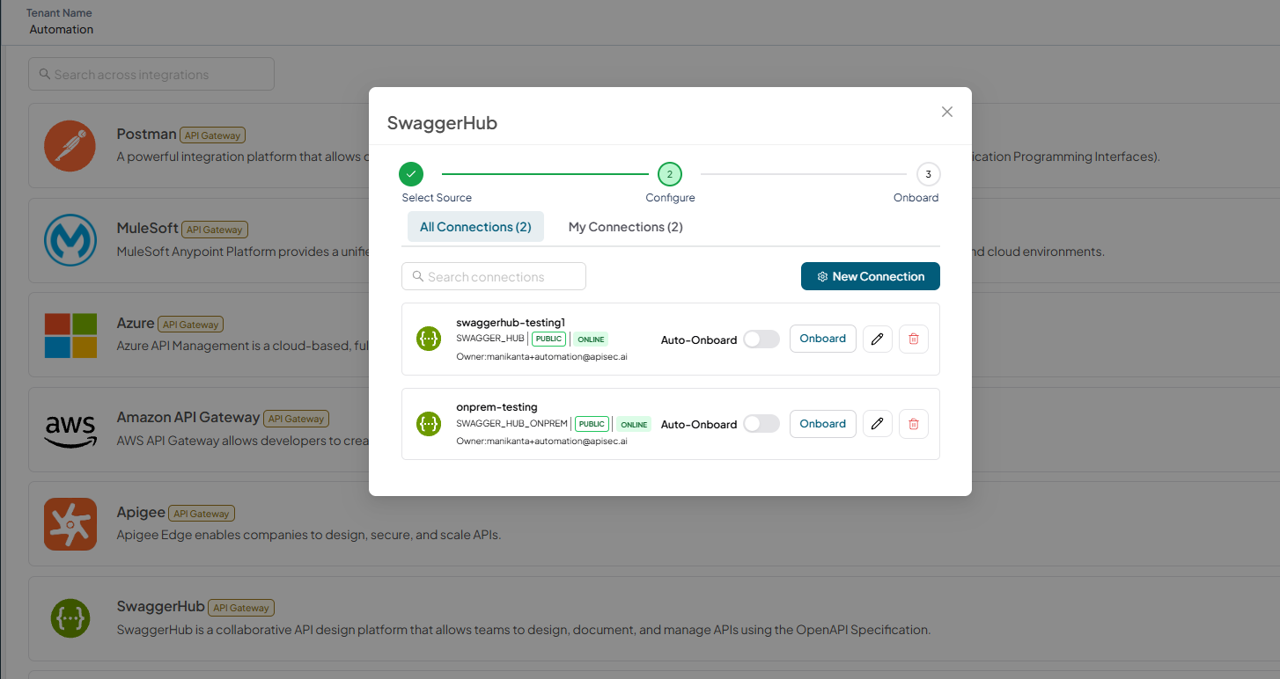Viewport: 1280px width, 679px height.
Task: Go back to Select Source step
Action: tap(411, 174)
